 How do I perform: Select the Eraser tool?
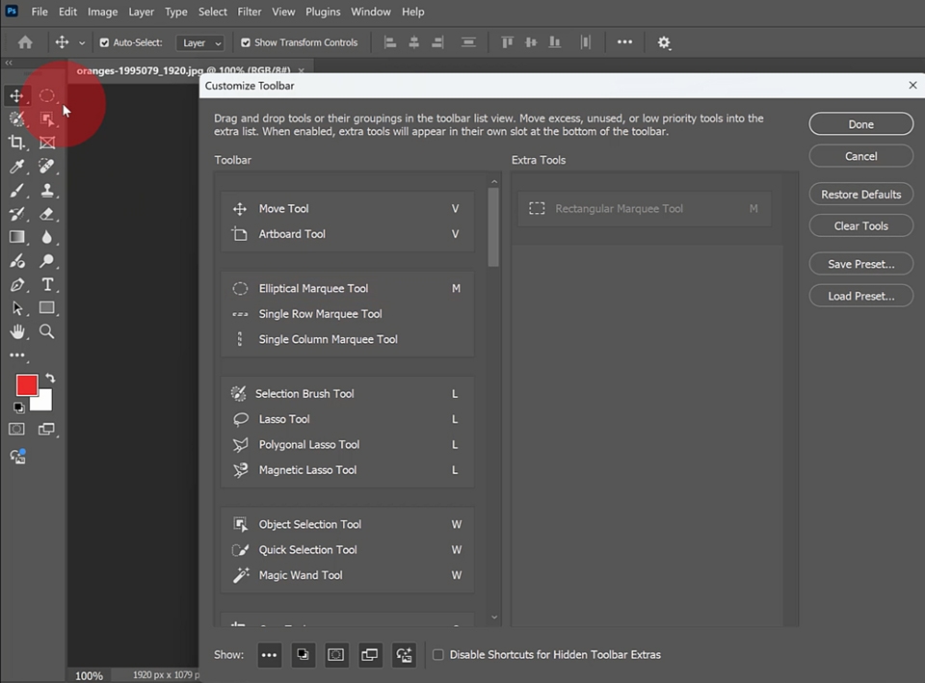click(46, 214)
